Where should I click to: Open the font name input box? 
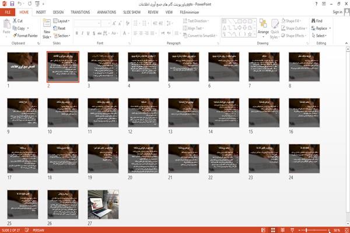[87, 23]
